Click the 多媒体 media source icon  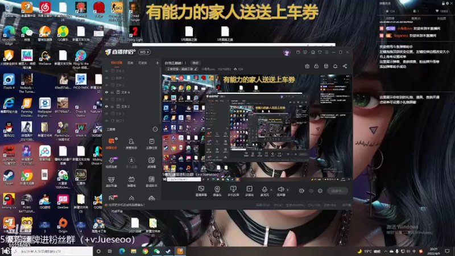(x=249, y=191)
